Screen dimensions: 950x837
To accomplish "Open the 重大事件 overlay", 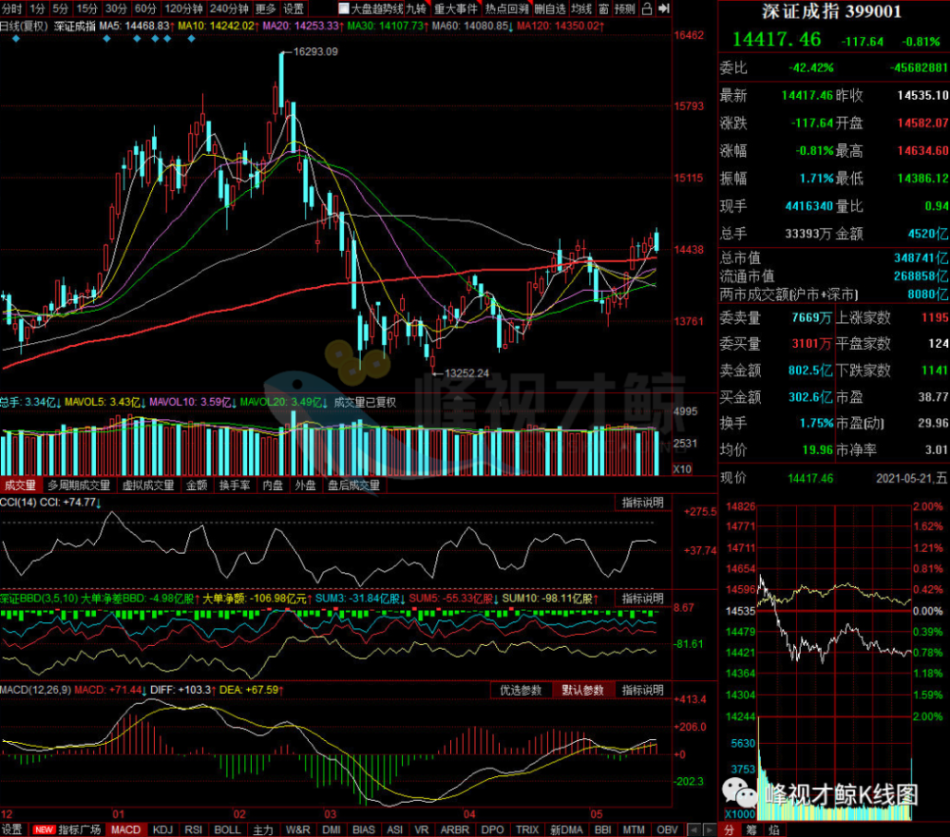I will [456, 9].
